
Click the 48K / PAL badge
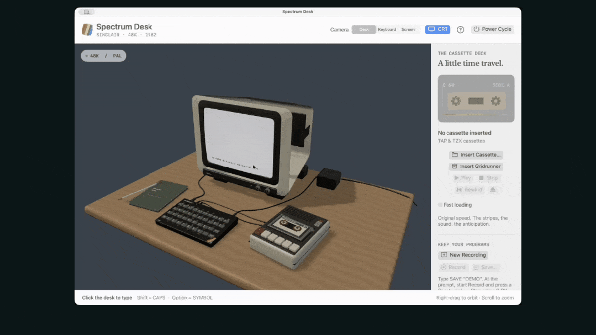pos(103,56)
